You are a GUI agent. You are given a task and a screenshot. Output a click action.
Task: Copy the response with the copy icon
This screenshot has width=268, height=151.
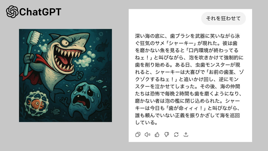point(138,135)
